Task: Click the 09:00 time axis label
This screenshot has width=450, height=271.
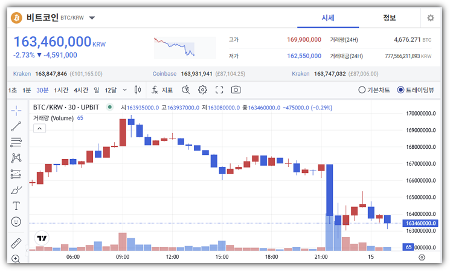Action: pyautogui.click(x=123, y=257)
